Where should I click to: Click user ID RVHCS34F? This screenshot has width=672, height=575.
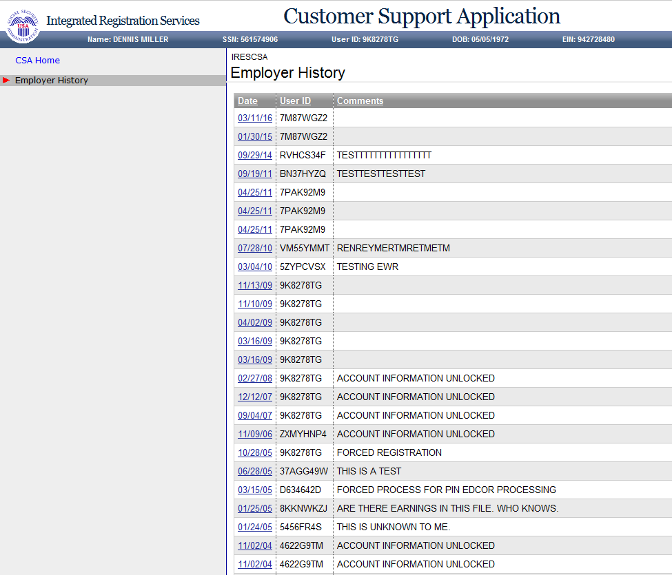coord(303,155)
